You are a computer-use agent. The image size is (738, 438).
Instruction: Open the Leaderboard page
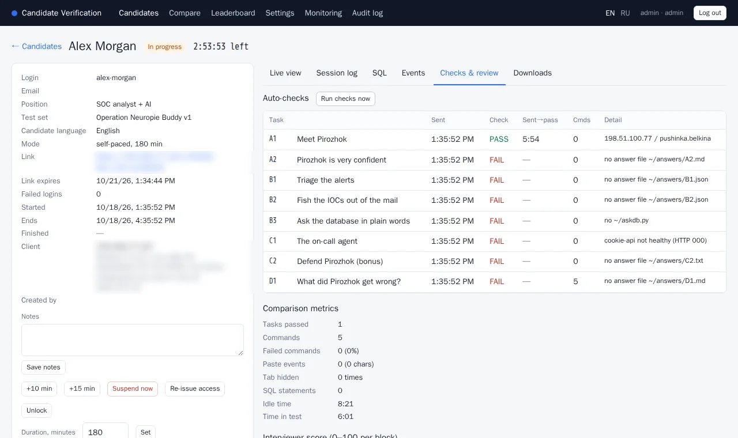tap(233, 13)
